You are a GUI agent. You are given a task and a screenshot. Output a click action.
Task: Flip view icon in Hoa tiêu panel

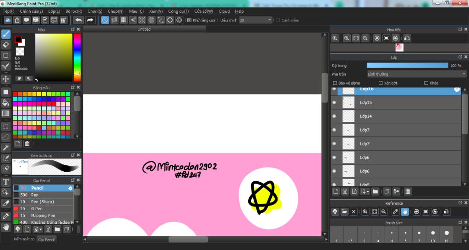click(407, 38)
